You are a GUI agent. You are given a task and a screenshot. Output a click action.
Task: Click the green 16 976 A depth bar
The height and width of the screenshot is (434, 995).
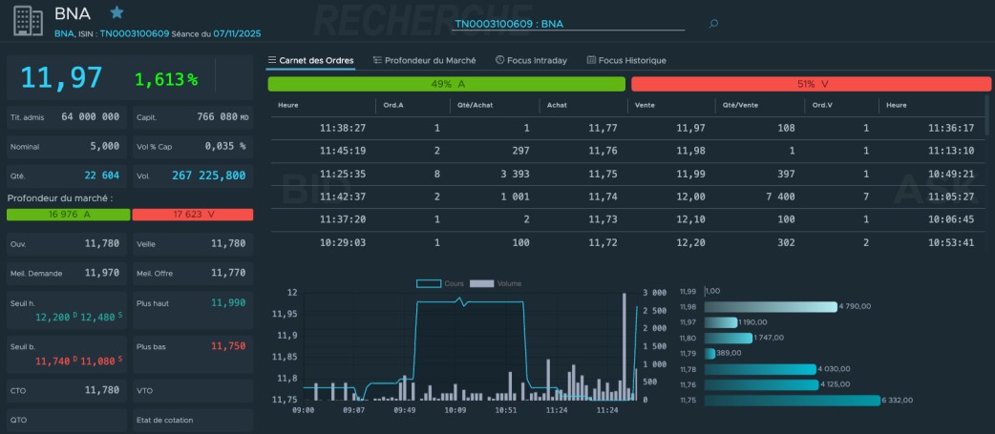pyautogui.click(x=67, y=215)
